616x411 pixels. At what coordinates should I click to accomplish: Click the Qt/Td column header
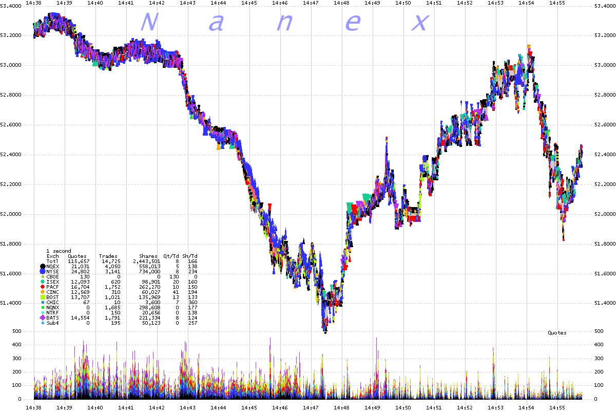pyautogui.click(x=171, y=256)
